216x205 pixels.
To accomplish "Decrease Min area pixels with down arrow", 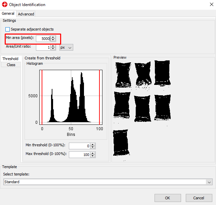I will tap(53, 40).
